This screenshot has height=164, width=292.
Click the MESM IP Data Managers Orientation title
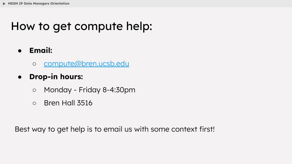tap(39, 4)
